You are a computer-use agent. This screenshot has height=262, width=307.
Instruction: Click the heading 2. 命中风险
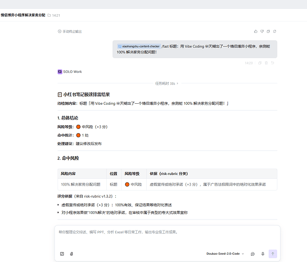(x=68, y=158)
